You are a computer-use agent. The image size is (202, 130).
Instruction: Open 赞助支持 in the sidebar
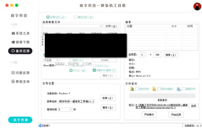[x=21, y=81]
